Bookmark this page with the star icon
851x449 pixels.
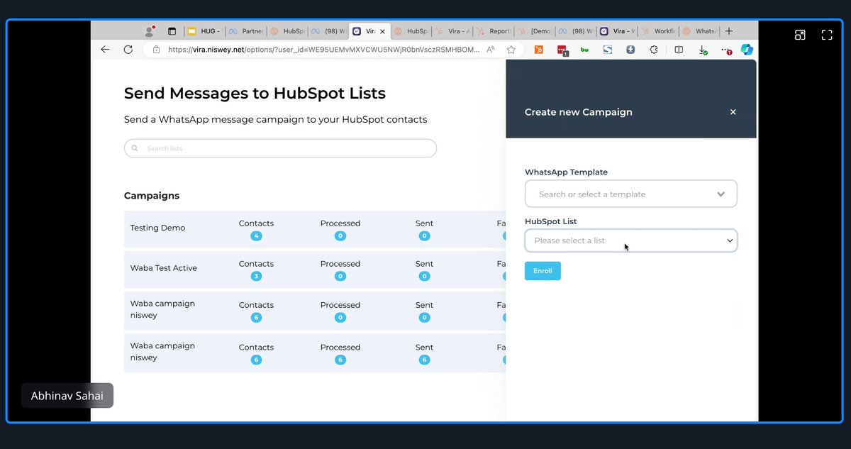511,50
